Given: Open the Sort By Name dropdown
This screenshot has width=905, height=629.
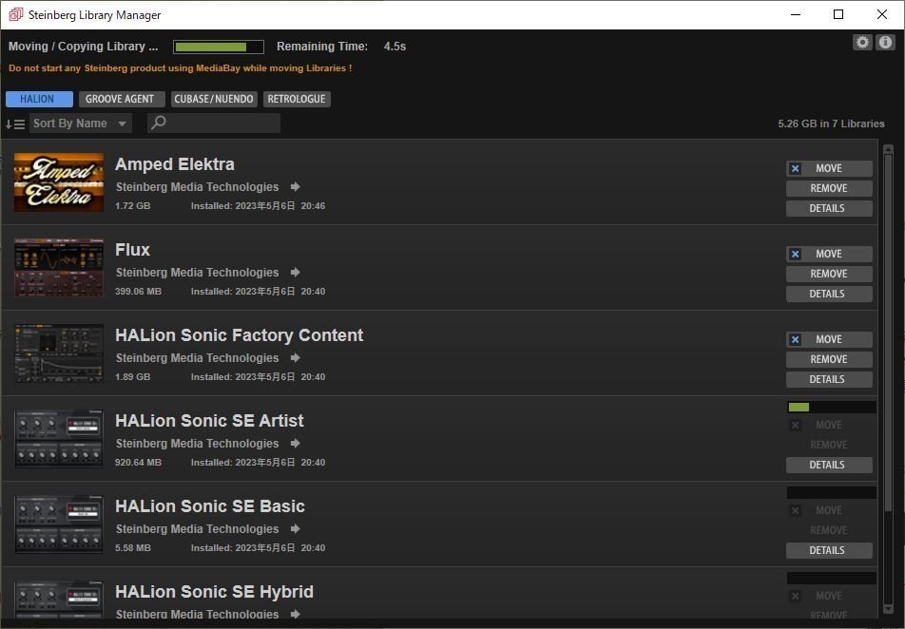Looking at the screenshot, I should [x=80, y=123].
